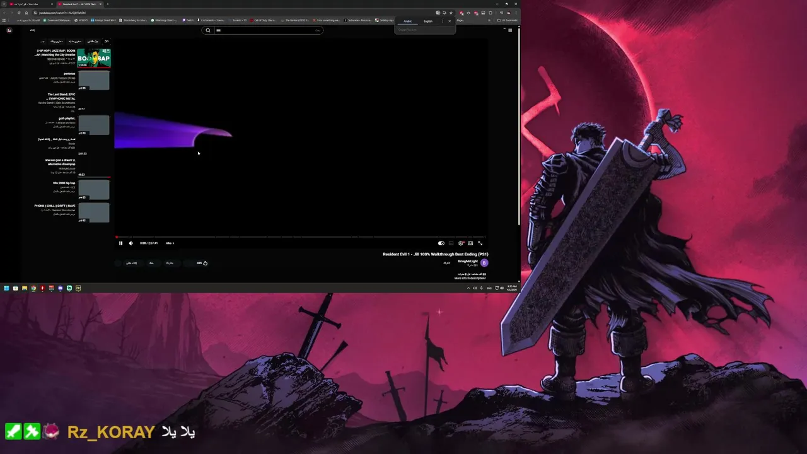
Task: Open she was just a dream video
Action: [x=61, y=162]
